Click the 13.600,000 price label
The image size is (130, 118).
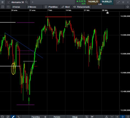pos(125,73)
